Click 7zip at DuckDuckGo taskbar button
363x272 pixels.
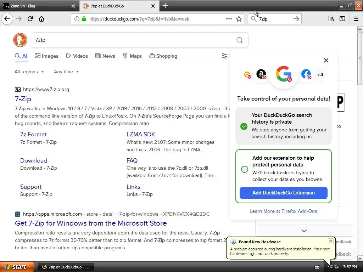coord(66,267)
